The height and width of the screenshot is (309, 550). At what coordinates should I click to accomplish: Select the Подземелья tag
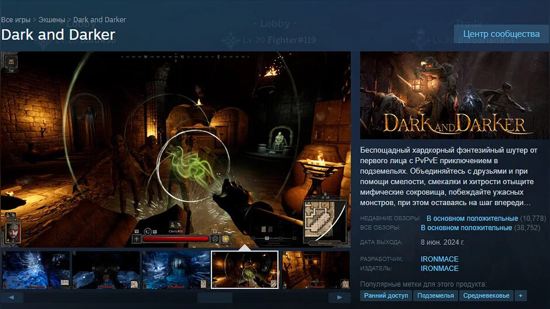pos(435,296)
